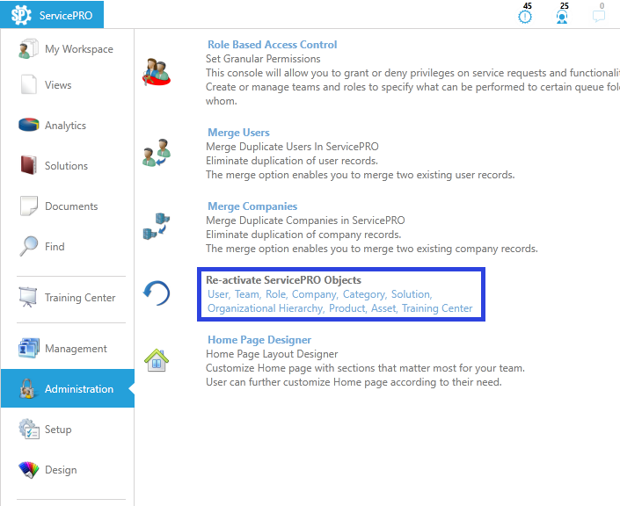Click the Design color fan icon

(x=28, y=470)
